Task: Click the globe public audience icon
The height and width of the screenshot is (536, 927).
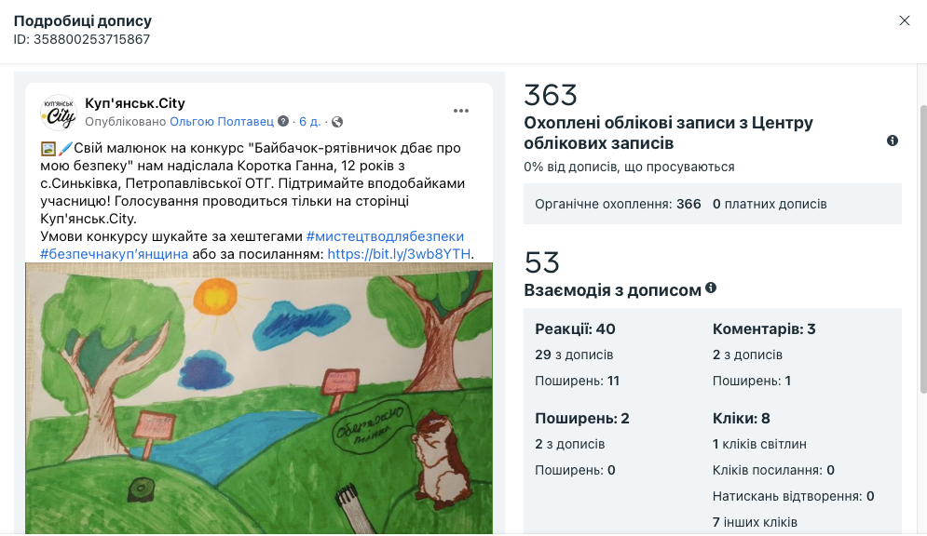Action: 337,122
